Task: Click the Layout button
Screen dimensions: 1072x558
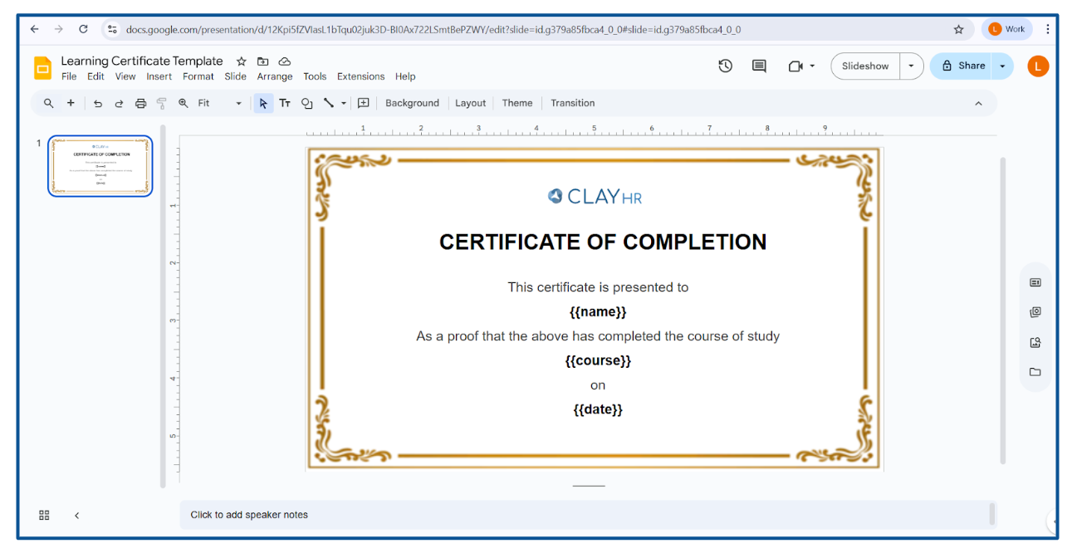Action: (470, 103)
